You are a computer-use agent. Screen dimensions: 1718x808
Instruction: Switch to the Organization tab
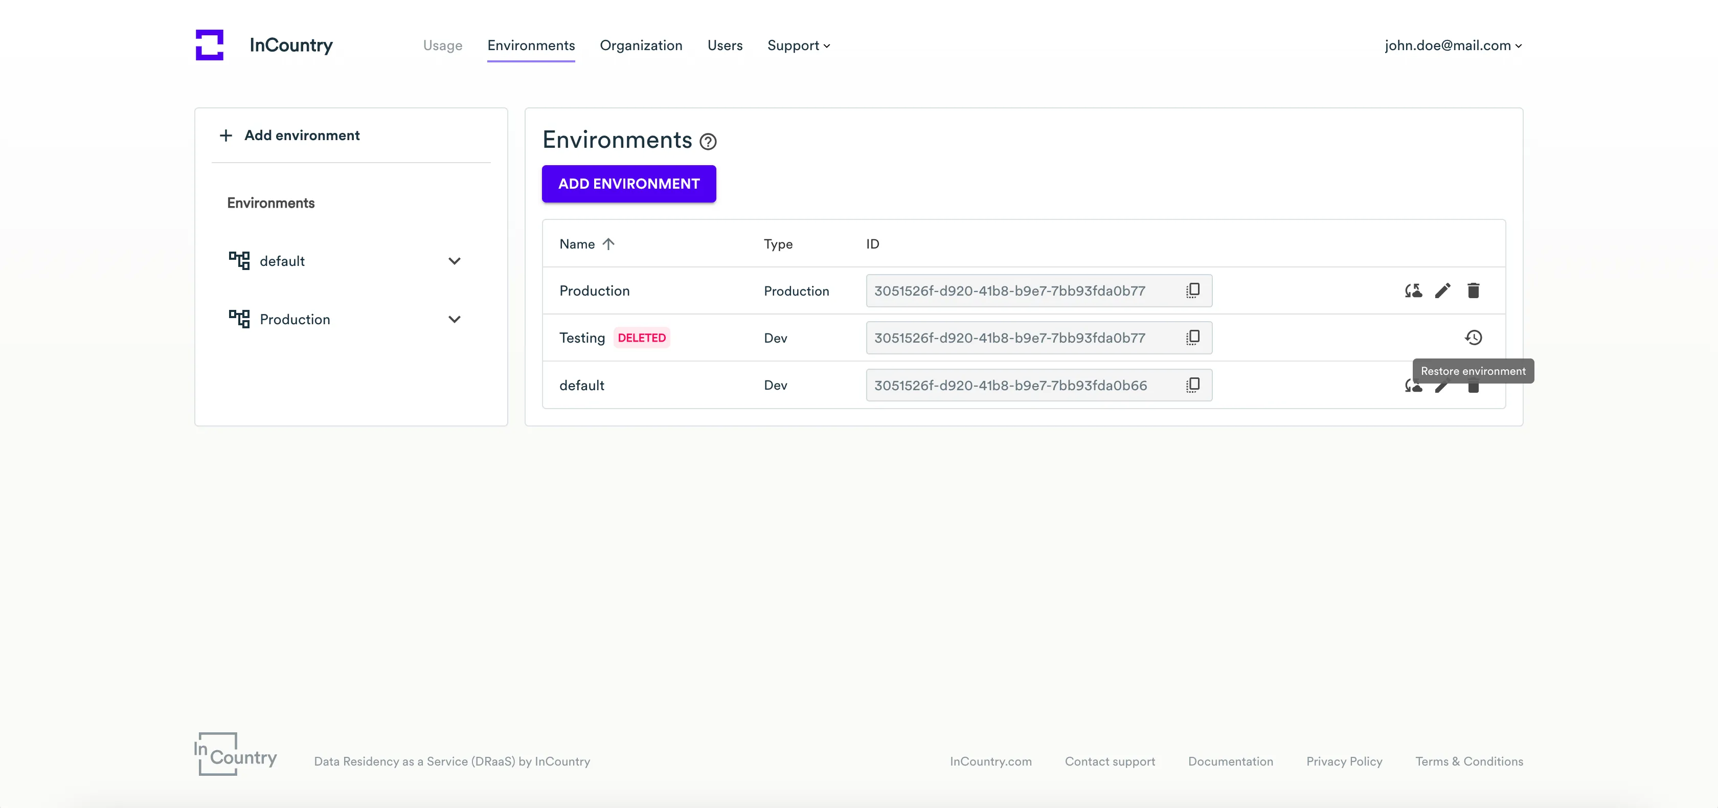(x=640, y=46)
